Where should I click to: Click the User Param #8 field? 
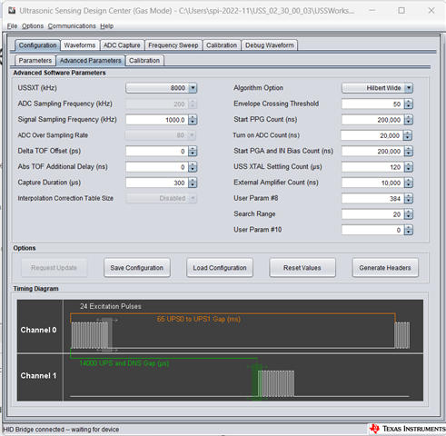pos(373,198)
